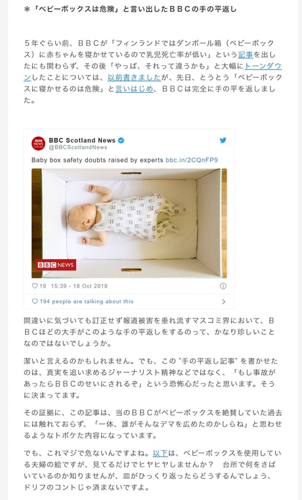Click the tweet timestamp 15:39 - 18 Oct 2018
The height and width of the screenshot is (500, 302).
click(79, 286)
